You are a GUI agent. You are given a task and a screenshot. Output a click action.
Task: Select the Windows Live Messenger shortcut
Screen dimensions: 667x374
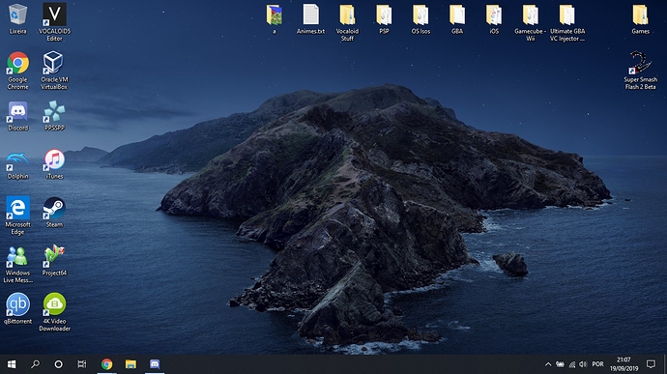(x=17, y=264)
